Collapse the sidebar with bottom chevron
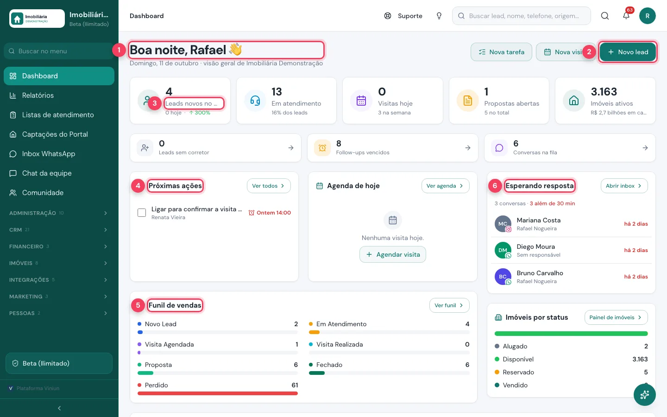667x417 pixels. click(59, 408)
